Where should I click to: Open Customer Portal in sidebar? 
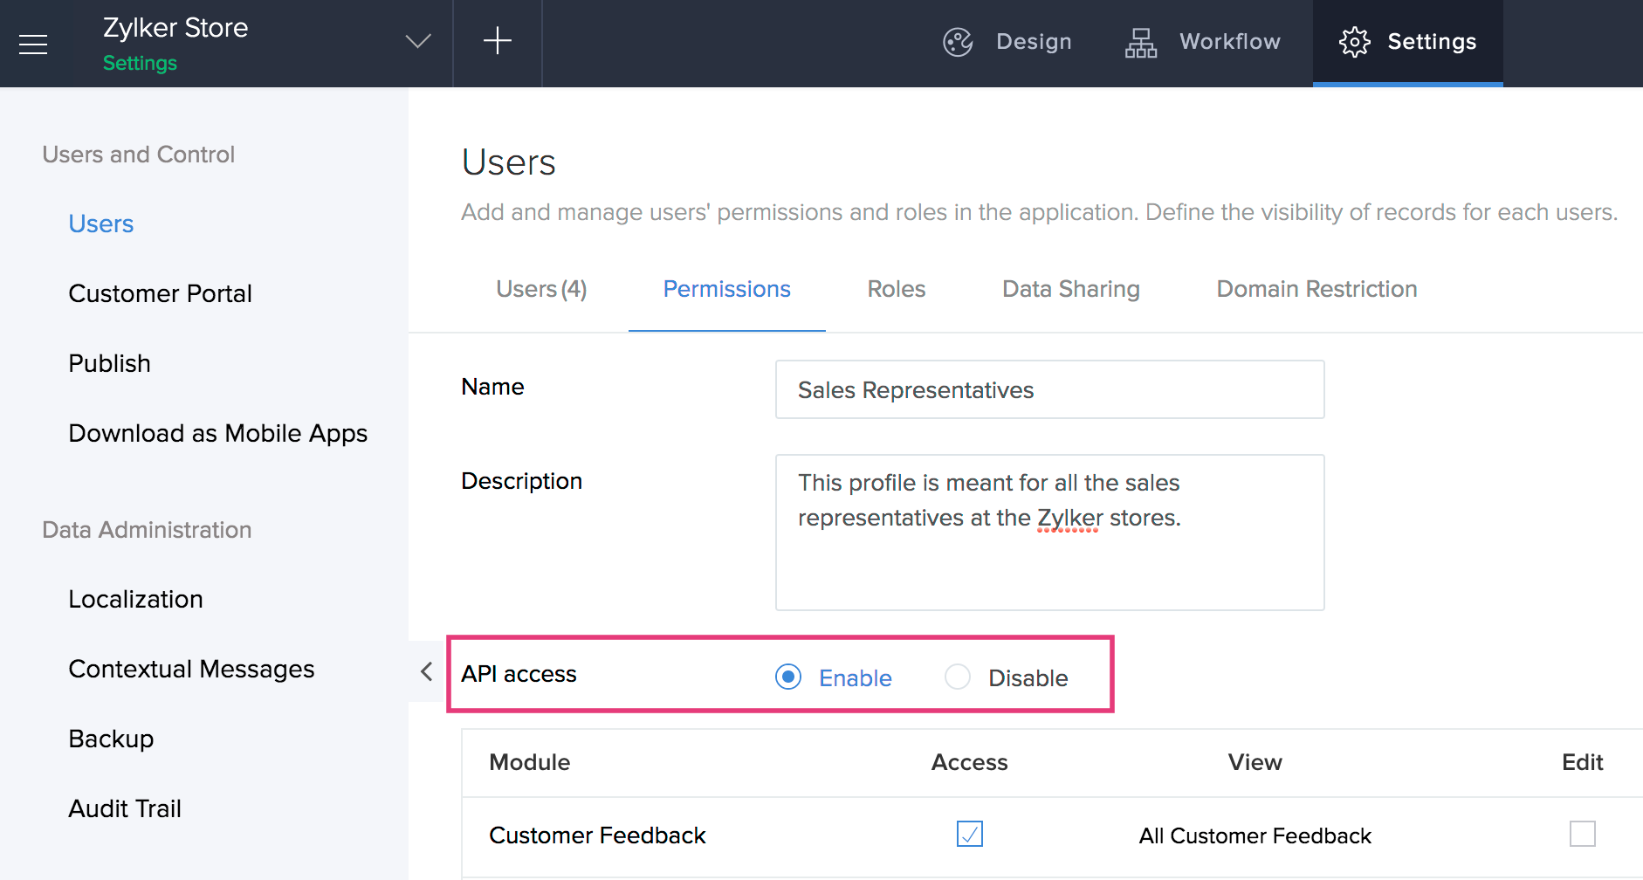pos(160,293)
